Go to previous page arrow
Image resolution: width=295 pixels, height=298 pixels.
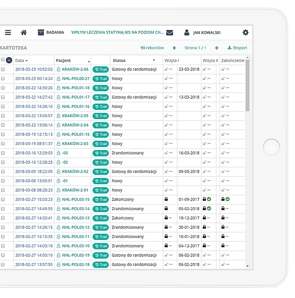tap(175, 48)
